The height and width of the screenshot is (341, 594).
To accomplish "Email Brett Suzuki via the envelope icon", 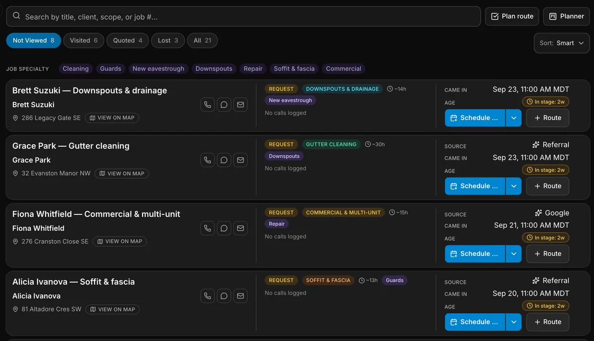I will click(x=241, y=105).
